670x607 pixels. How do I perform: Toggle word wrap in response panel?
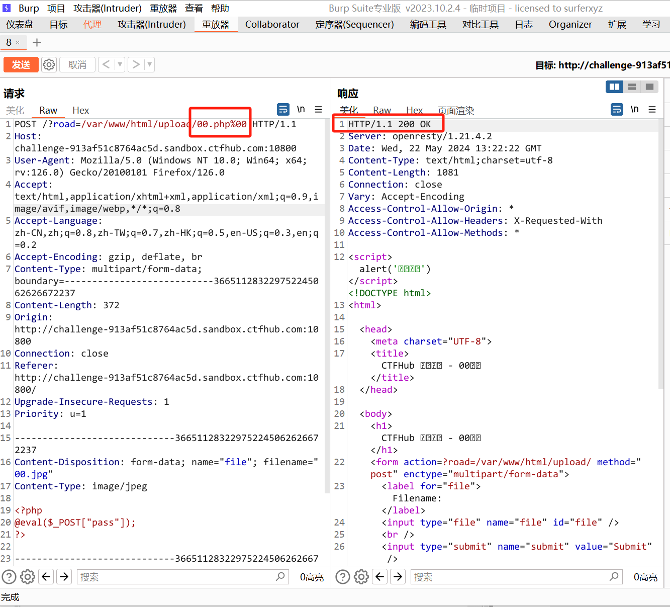(617, 109)
